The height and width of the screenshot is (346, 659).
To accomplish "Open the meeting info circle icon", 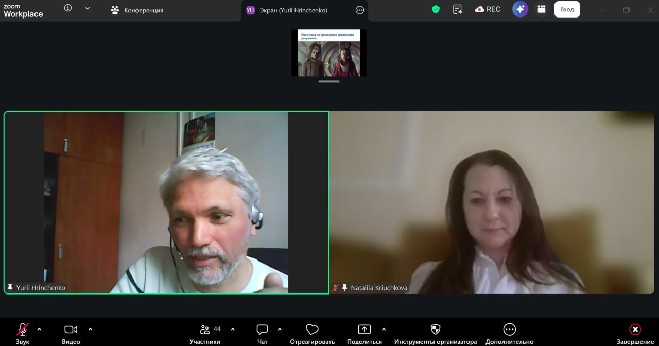I will [68, 8].
